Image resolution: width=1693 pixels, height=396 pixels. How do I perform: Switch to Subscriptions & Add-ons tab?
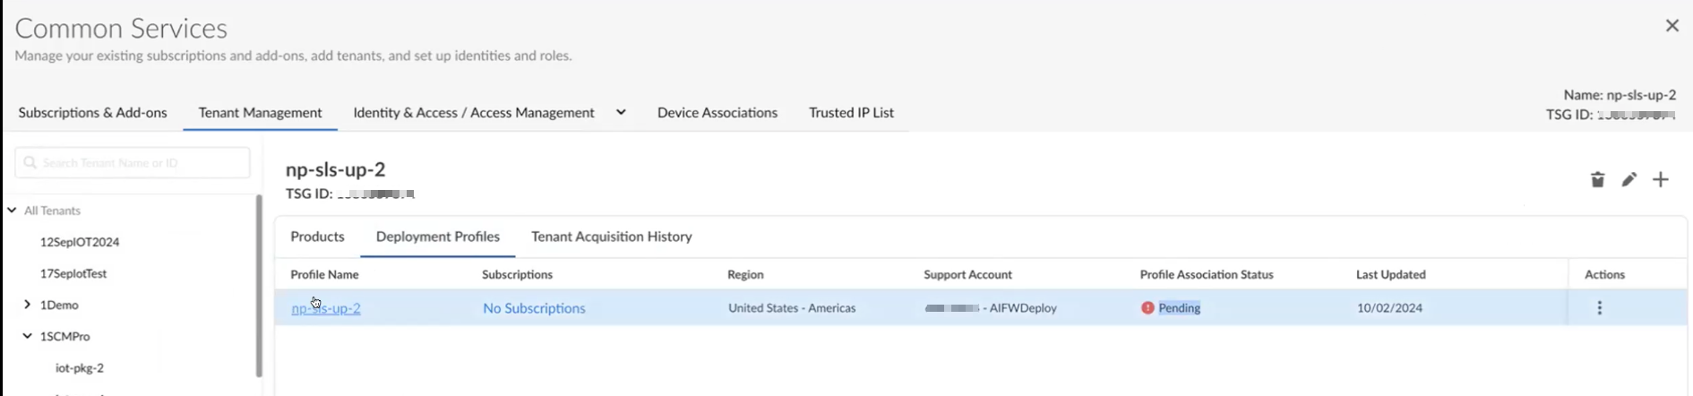click(x=92, y=113)
